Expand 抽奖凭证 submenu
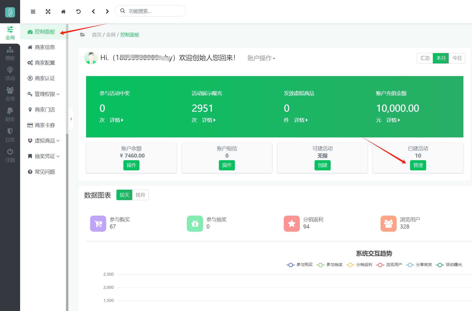 tap(43, 156)
